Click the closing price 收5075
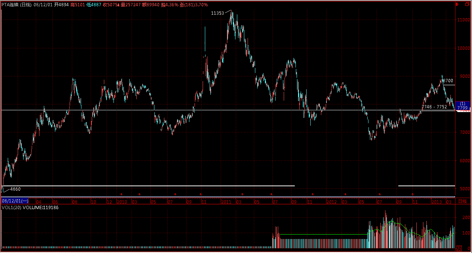The width and height of the screenshot is (472, 253). (111, 5)
